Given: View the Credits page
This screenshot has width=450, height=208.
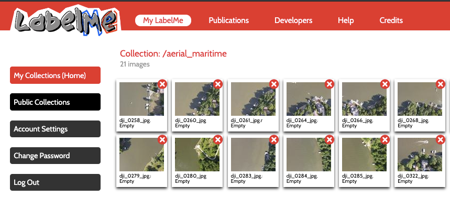Looking at the screenshot, I should tap(391, 20).
